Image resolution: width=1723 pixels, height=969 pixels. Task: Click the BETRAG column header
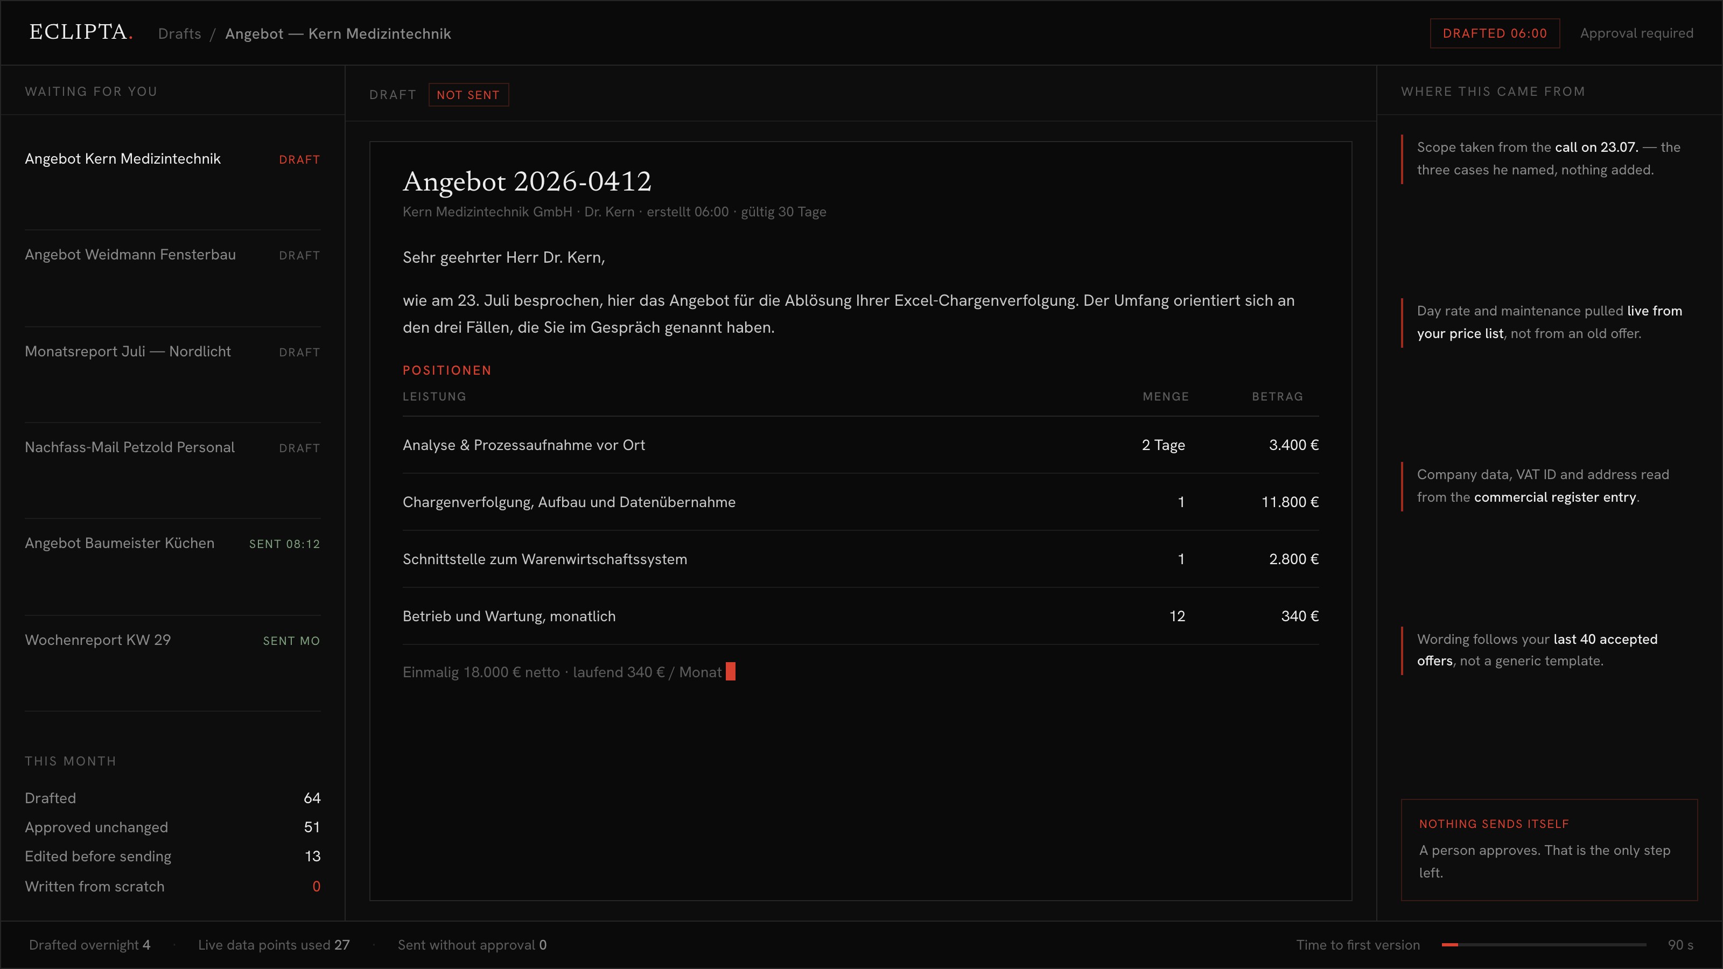[1278, 397]
